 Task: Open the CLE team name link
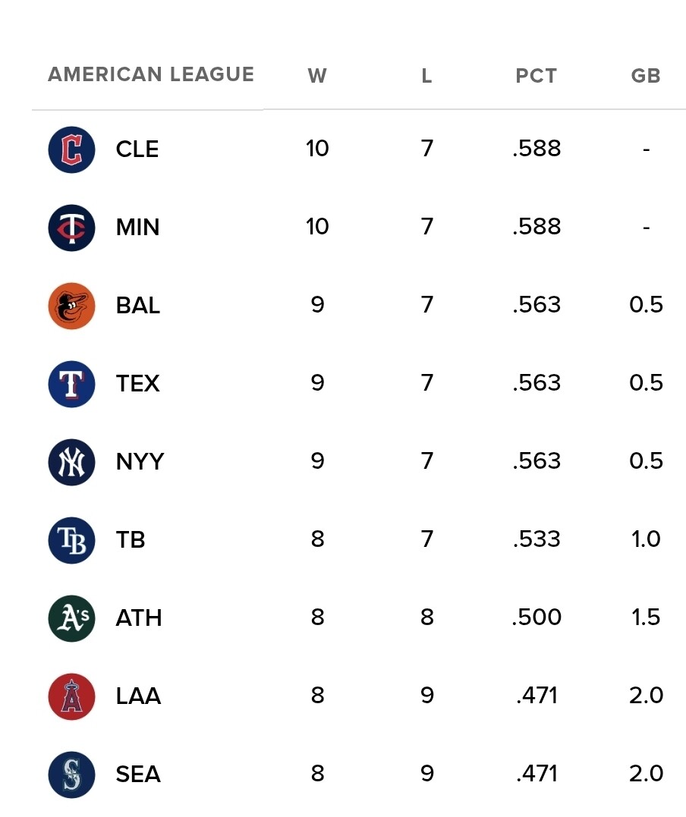[137, 149]
